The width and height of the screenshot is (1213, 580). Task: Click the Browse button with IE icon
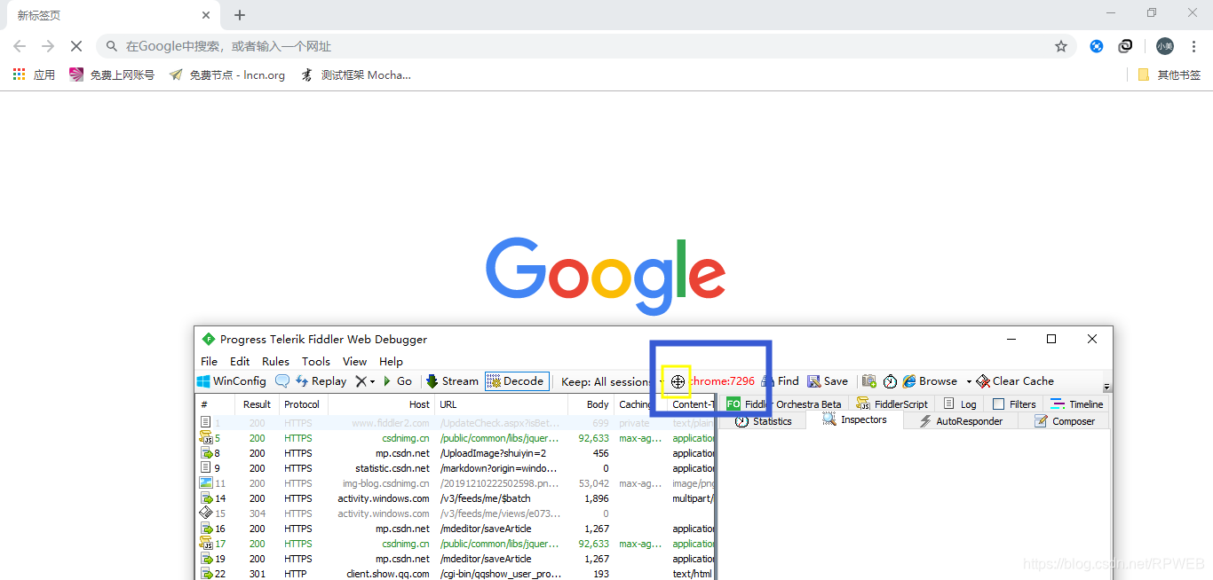pos(930,381)
